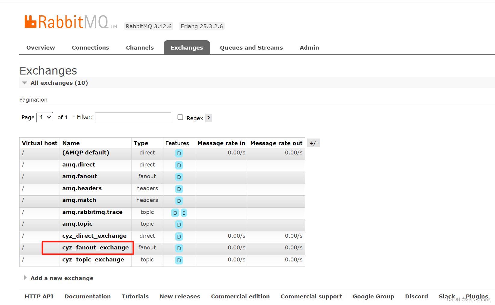Click the D badge for amq.rabbitmq.trace
Viewport: 495px width, 305px height.
(x=175, y=213)
